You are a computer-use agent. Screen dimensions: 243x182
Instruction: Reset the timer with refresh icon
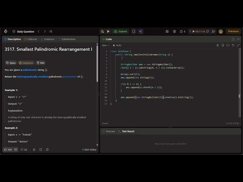pos(208,31)
